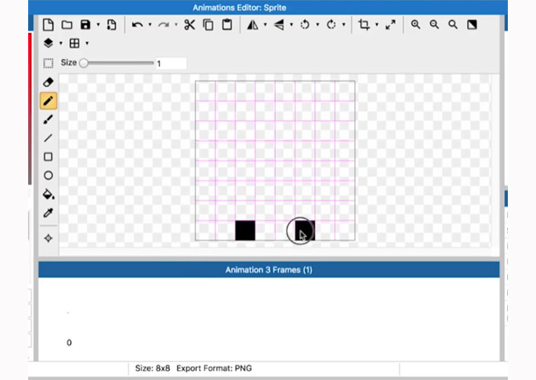The image size is (536, 380).
Task: Expand the redo history dropdown
Action: [176, 25]
